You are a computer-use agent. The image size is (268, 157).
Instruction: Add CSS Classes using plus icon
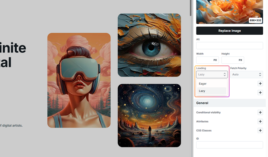tap(260, 130)
